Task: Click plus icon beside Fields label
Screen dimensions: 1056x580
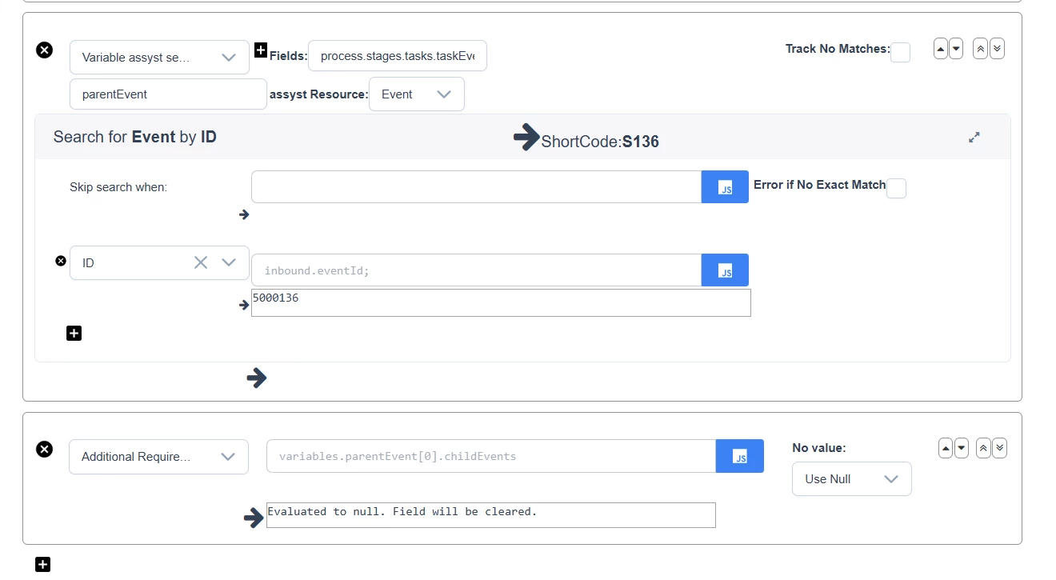Action: (260, 50)
